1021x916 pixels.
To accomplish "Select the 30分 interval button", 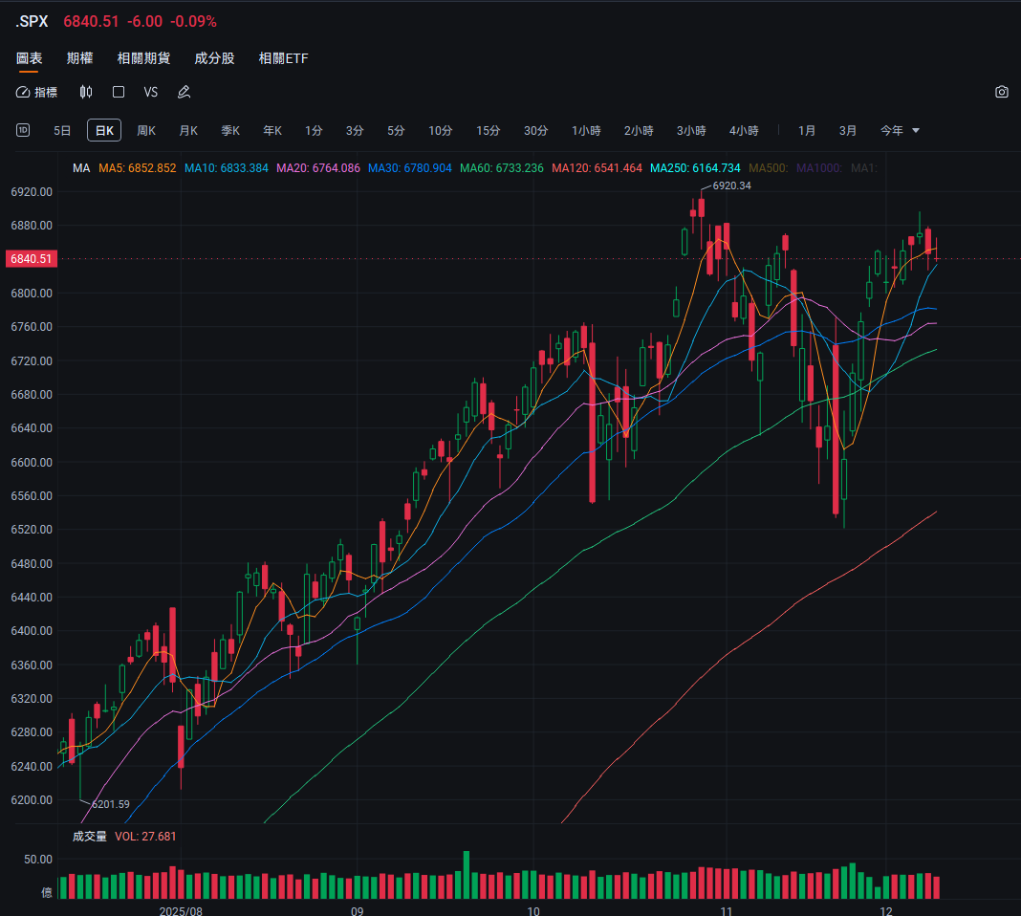I will click(x=535, y=130).
